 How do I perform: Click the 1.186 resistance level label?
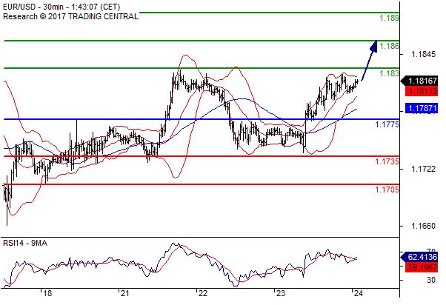click(390, 46)
